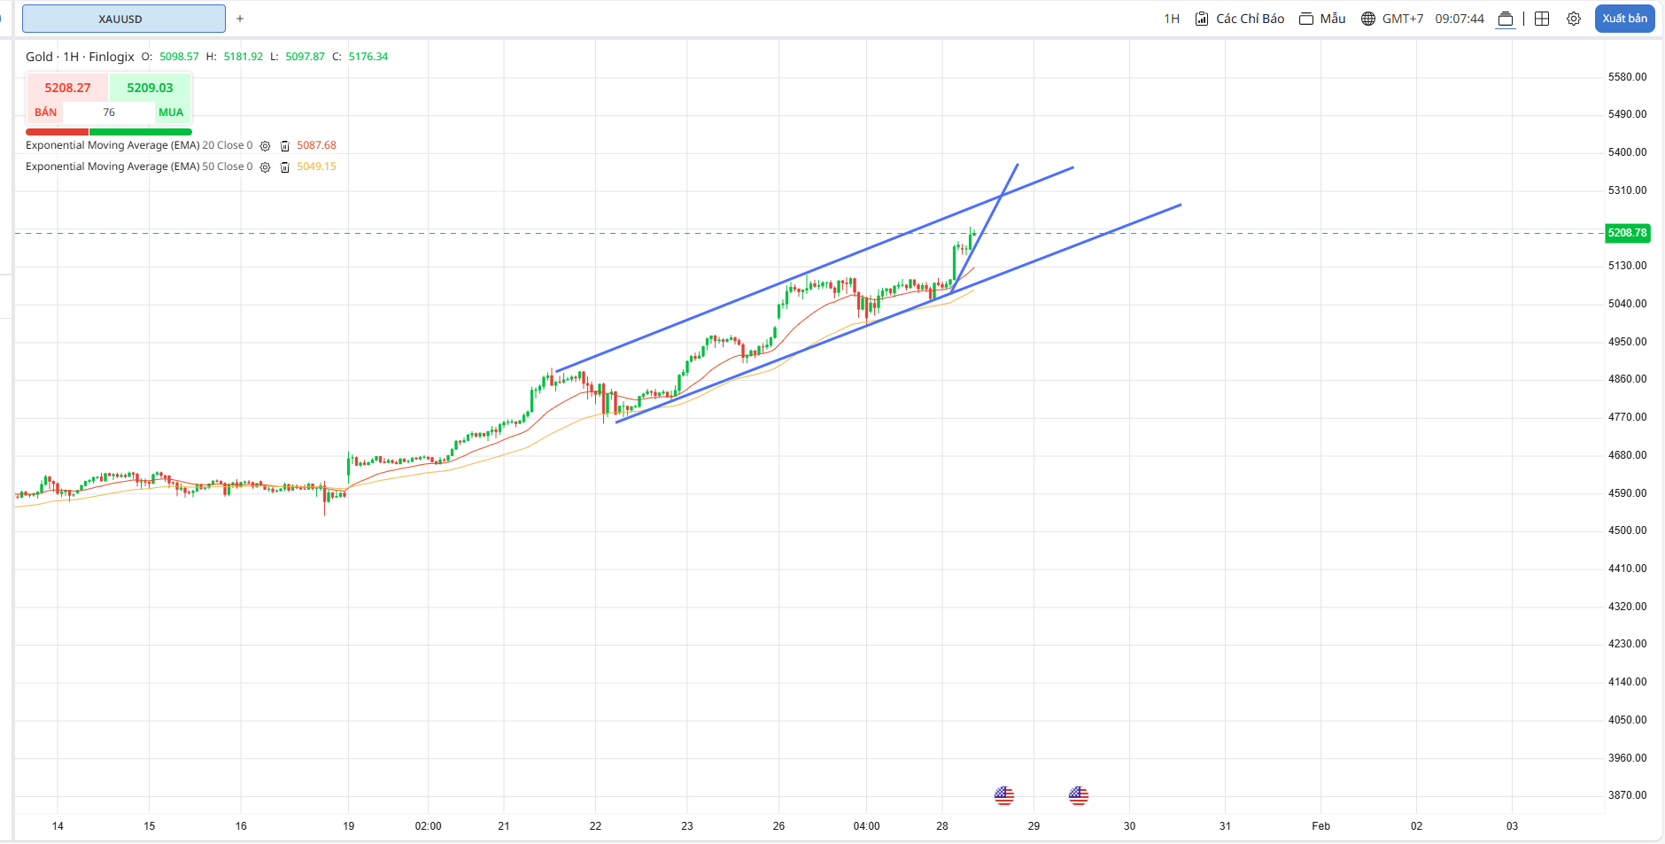Click the grid layout icon
Image resolution: width=1665 pixels, height=844 pixels.
1542,19
